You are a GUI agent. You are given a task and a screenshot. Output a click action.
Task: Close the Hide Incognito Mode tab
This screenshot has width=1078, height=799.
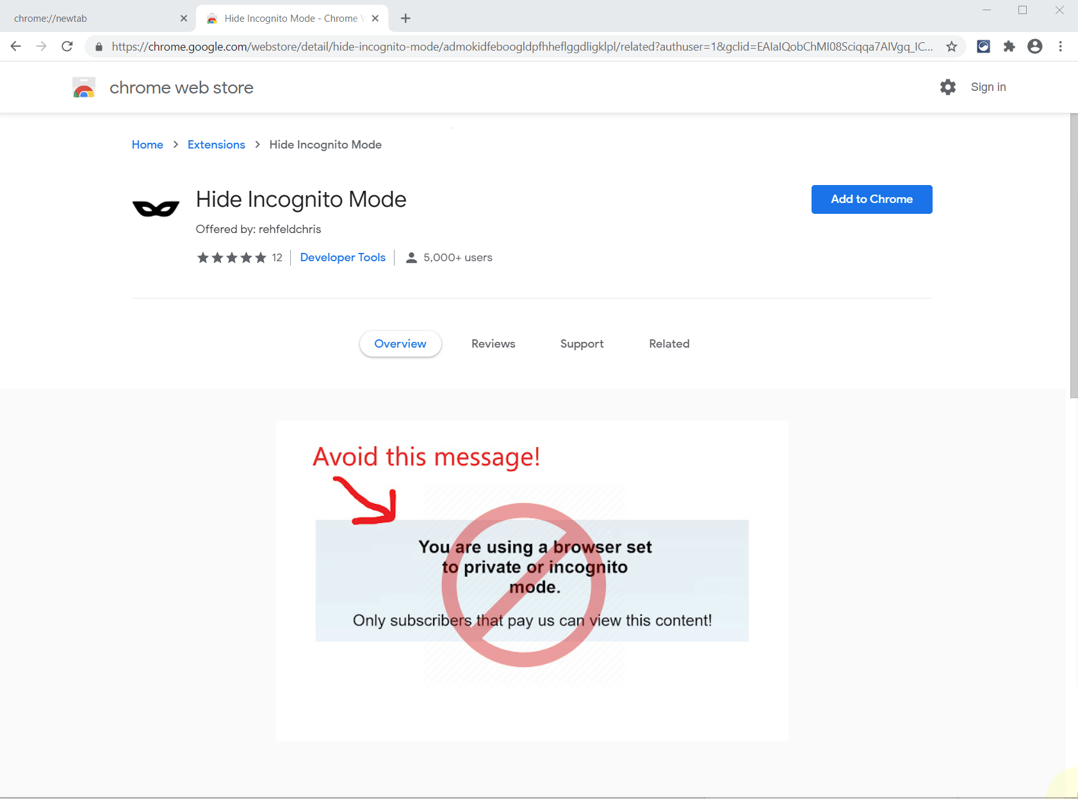tap(375, 19)
